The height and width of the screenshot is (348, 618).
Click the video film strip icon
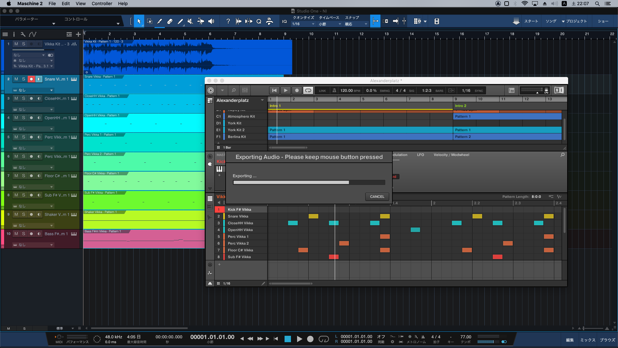coord(437,21)
